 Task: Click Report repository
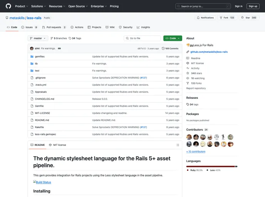(x=196, y=88)
